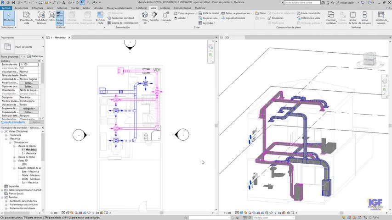Click Iniciar sesión
392x220 pixels.
(345, 2)
